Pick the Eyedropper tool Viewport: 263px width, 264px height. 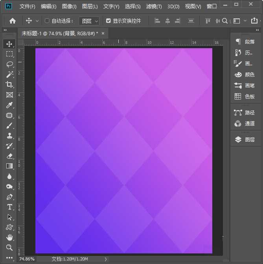coord(9,105)
